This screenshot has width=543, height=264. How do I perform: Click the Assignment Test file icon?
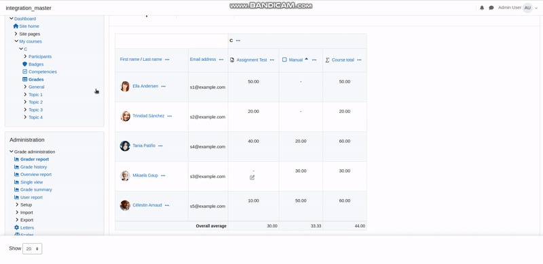click(x=232, y=60)
